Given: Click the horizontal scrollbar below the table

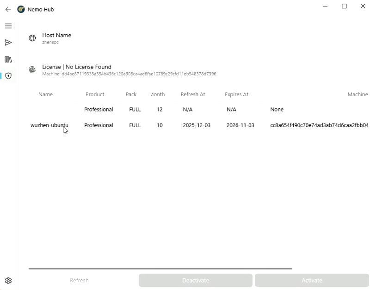Looking at the screenshot, I should [160, 268].
